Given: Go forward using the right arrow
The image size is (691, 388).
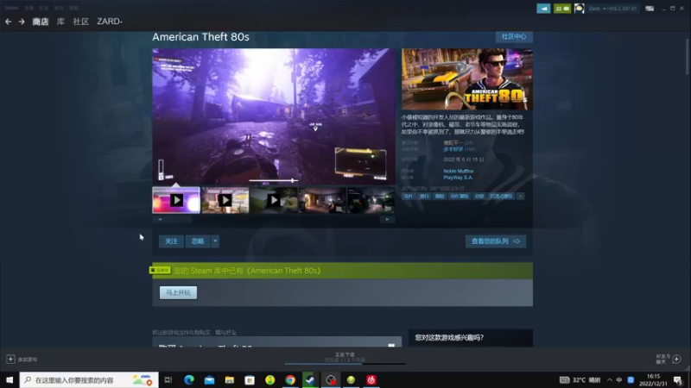Looking at the screenshot, I should 22,21.
